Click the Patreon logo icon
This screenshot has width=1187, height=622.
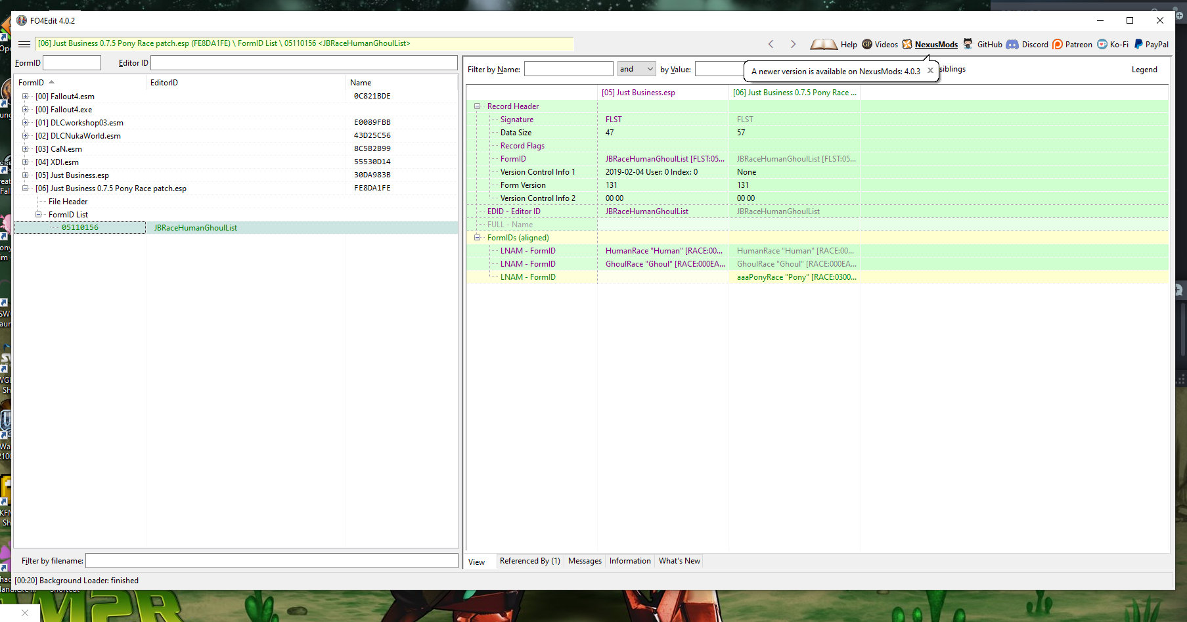pyautogui.click(x=1058, y=45)
